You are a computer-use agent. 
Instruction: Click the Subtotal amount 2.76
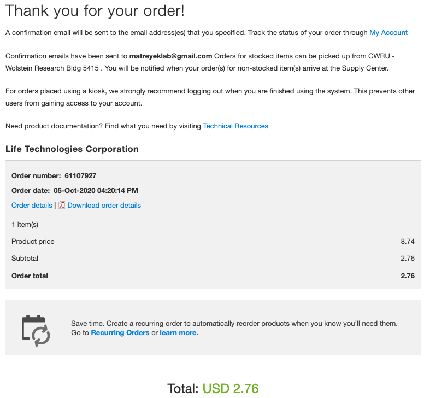point(408,259)
